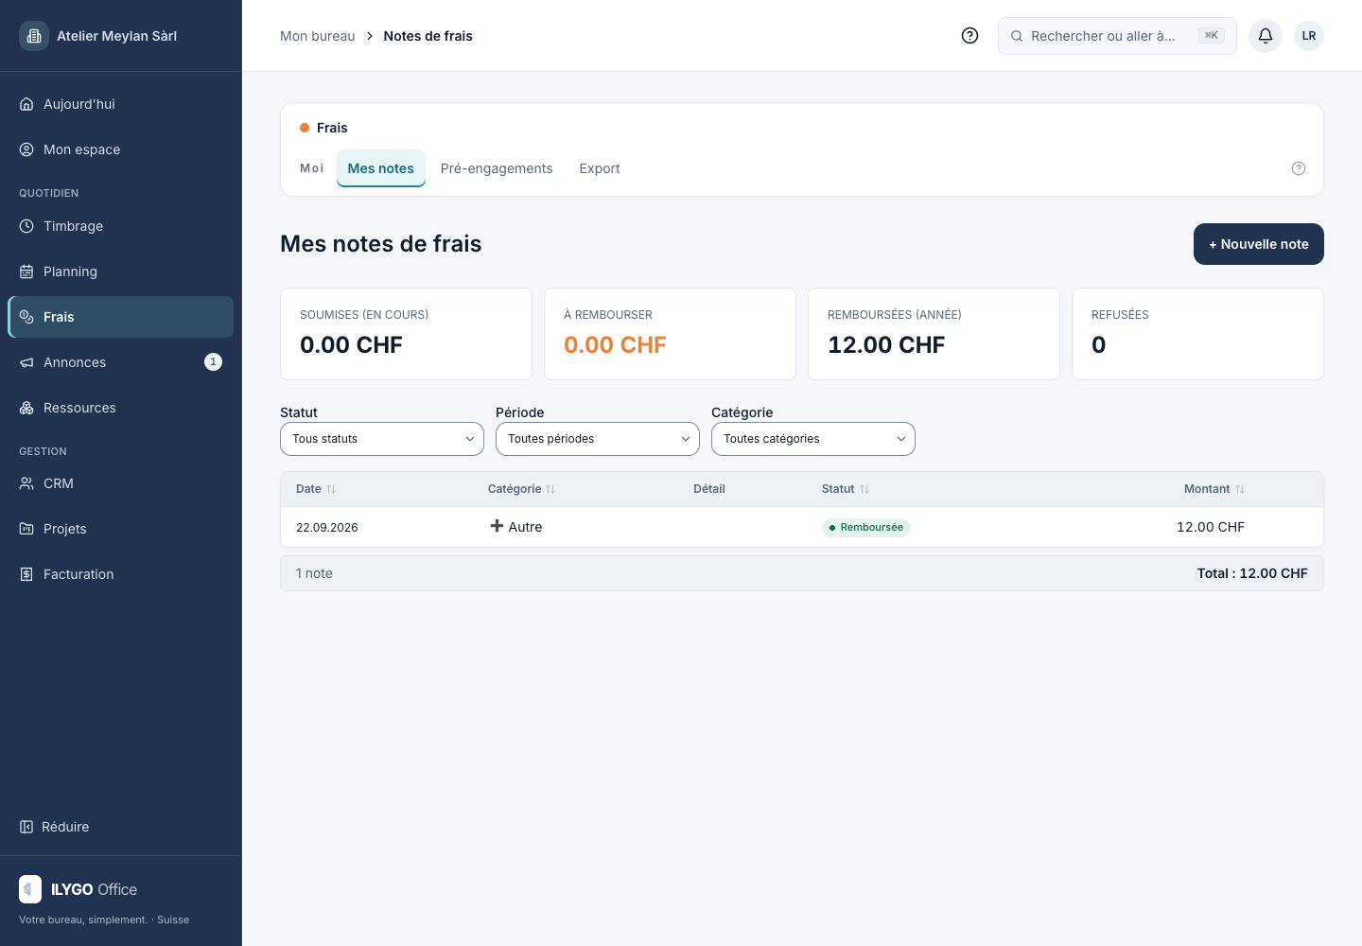Click the Remboursée status badge

[866, 528]
